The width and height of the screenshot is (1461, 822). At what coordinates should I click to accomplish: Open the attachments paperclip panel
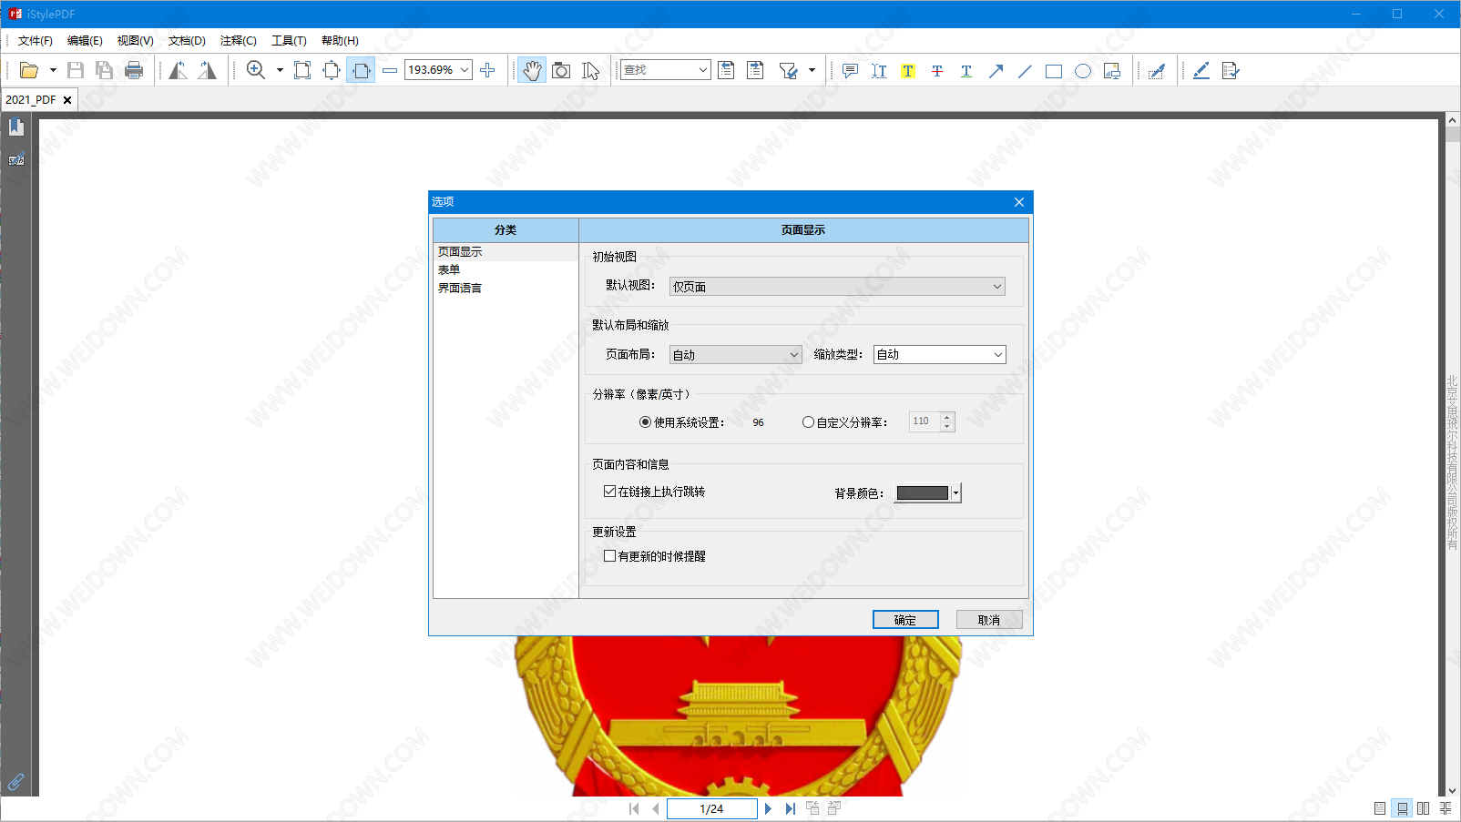[15, 781]
